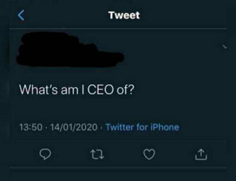
Task: Open the share sheet upload icon
Action: click(201, 154)
